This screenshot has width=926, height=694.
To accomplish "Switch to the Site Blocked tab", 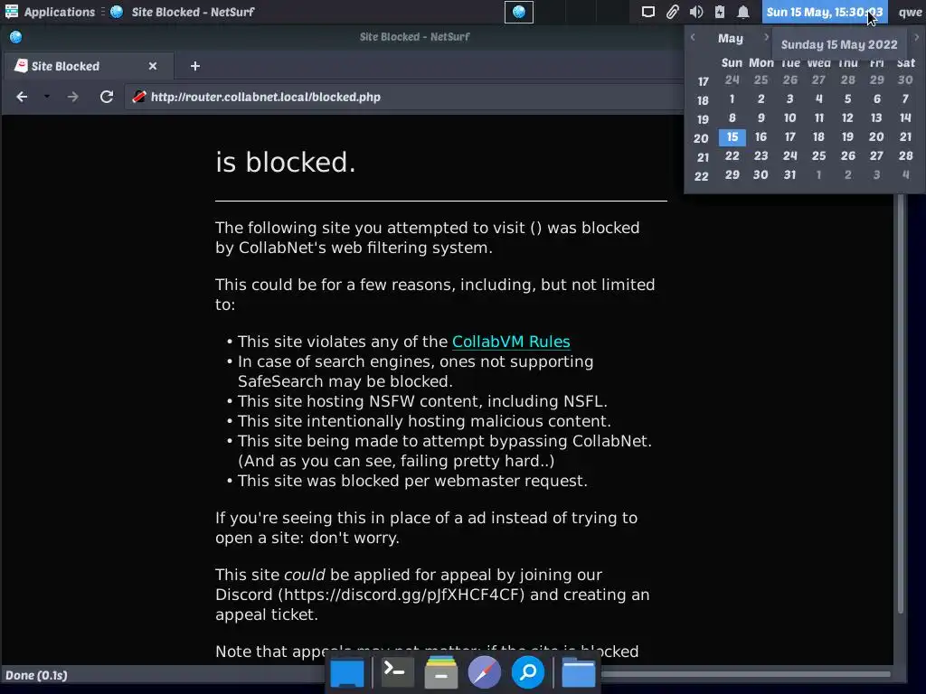I will [89, 65].
